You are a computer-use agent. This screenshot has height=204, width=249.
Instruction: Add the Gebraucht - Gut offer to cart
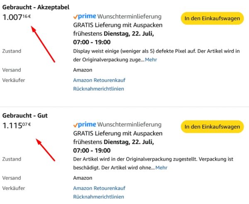tap(212, 126)
